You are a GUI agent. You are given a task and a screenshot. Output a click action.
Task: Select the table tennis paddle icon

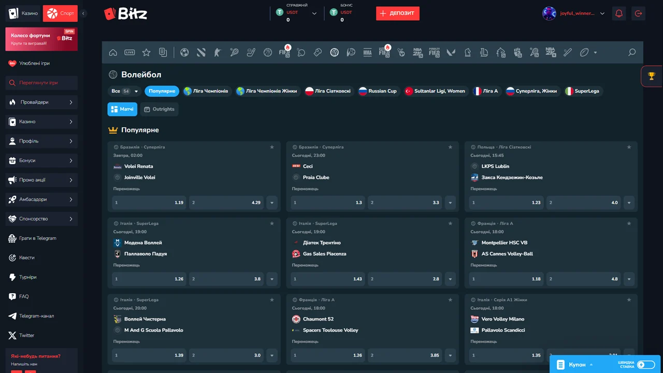[301, 52]
